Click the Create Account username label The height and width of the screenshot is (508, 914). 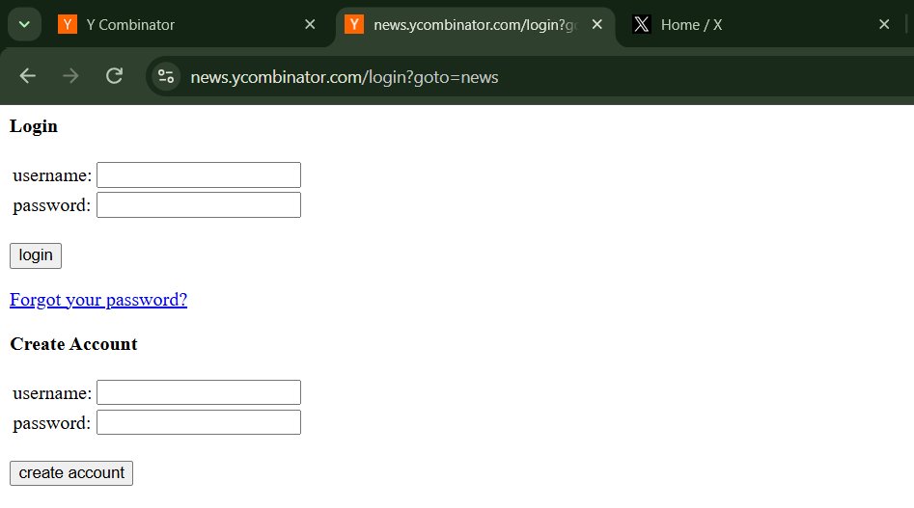[x=52, y=393]
